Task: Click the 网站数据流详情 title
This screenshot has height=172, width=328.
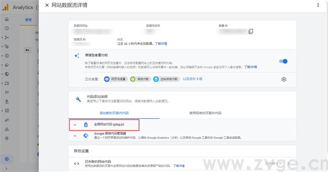Action: pyautogui.click(x=70, y=5)
